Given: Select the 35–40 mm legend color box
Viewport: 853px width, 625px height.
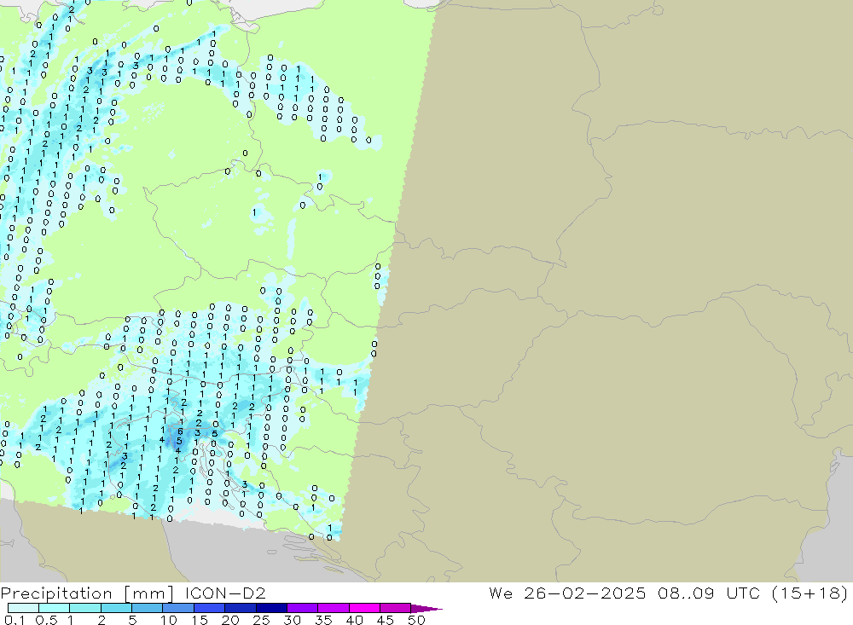Looking at the screenshot, I should [334, 608].
